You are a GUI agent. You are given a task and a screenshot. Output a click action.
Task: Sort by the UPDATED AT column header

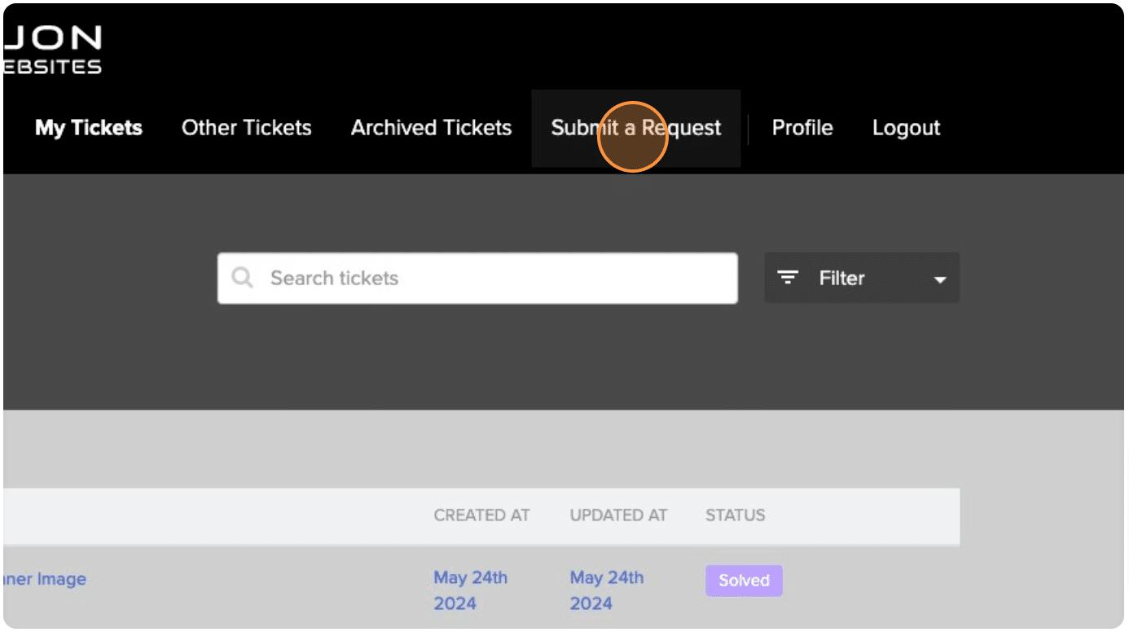tap(618, 516)
